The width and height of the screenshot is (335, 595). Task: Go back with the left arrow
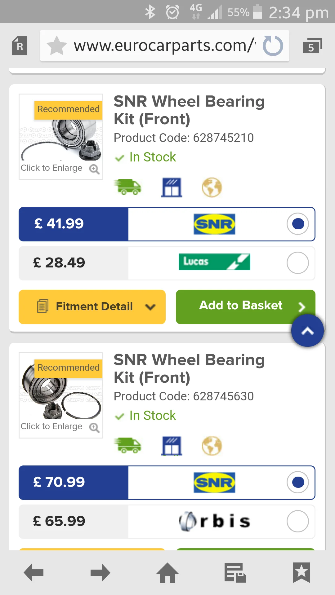click(33, 572)
